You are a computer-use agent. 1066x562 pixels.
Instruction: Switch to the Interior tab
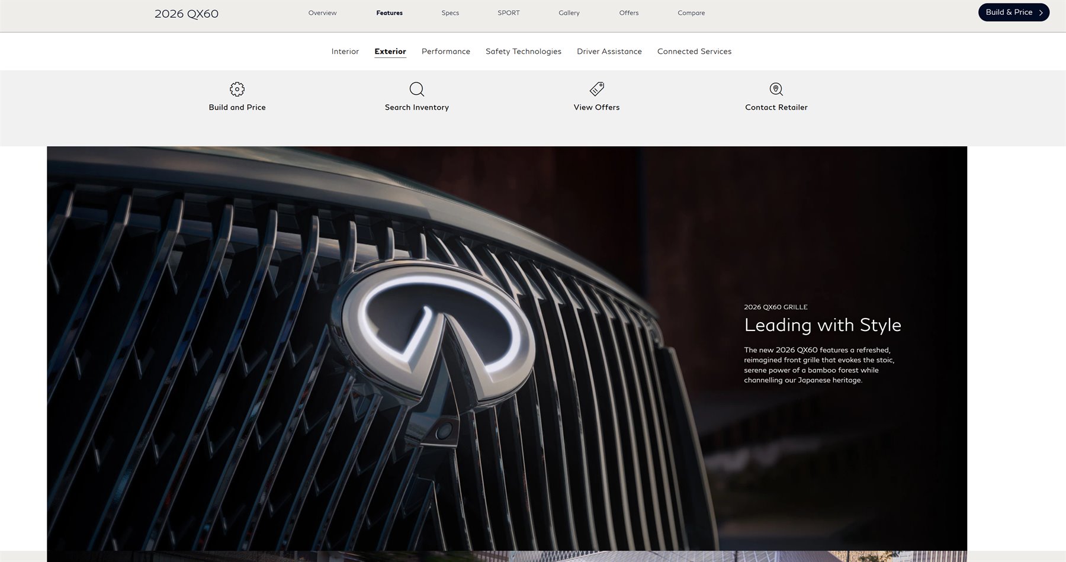[x=345, y=51]
